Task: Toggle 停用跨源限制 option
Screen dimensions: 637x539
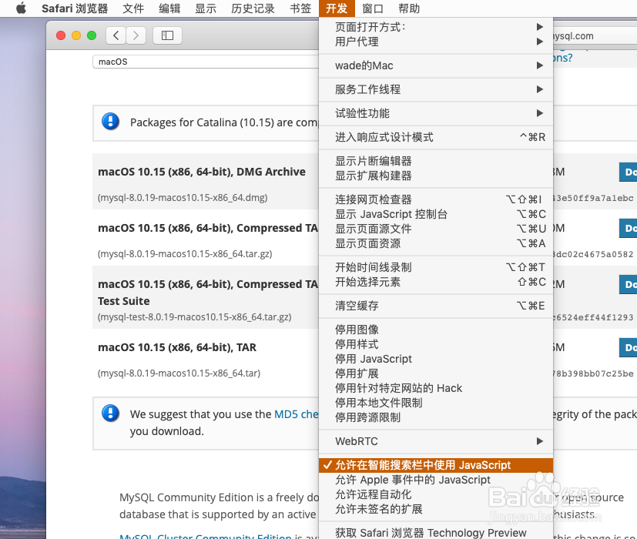Action: (x=436, y=417)
